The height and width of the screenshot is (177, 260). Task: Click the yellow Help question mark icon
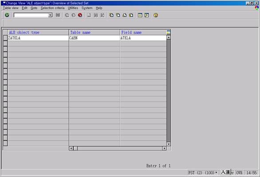[x=156, y=15]
